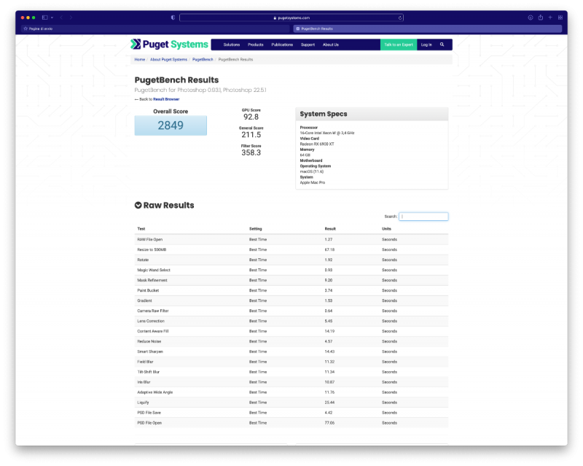The width and height of the screenshot is (583, 466).
Task: Go back with the browser back arrow
Action: pos(61,18)
